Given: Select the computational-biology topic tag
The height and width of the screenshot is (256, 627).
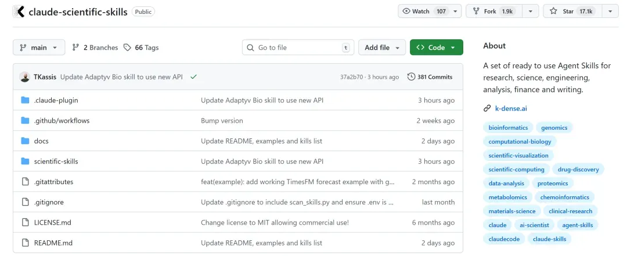Looking at the screenshot, I should point(520,141).
